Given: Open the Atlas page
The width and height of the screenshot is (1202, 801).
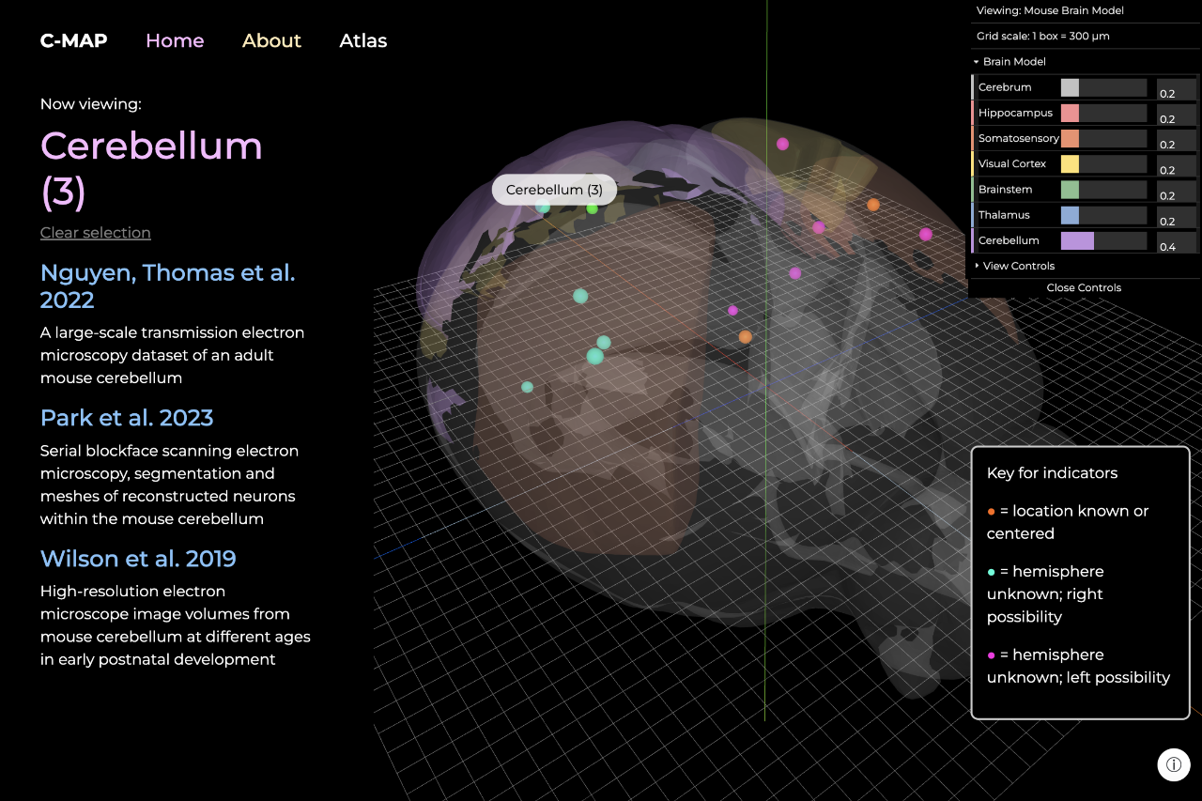Looking at the screenshot, I should coord(363,40).
